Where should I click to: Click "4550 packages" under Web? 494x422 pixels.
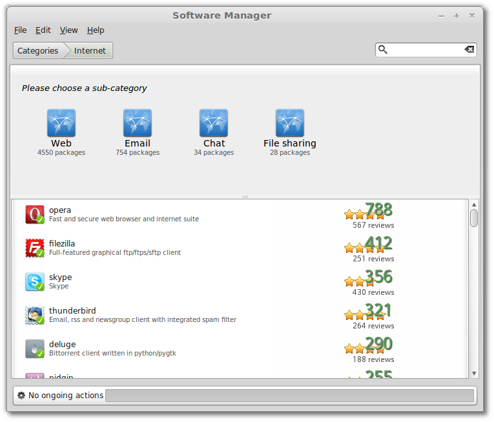click(61, 152)
